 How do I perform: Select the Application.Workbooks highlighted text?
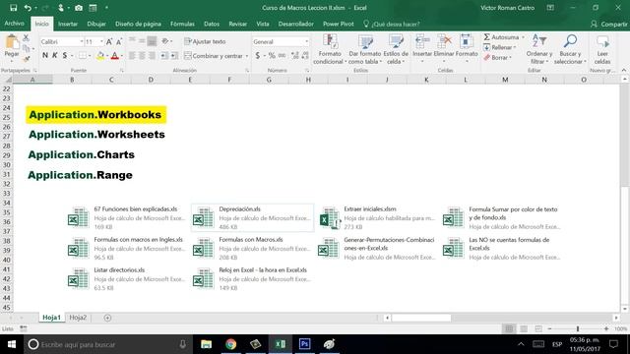tap(95, 115)
